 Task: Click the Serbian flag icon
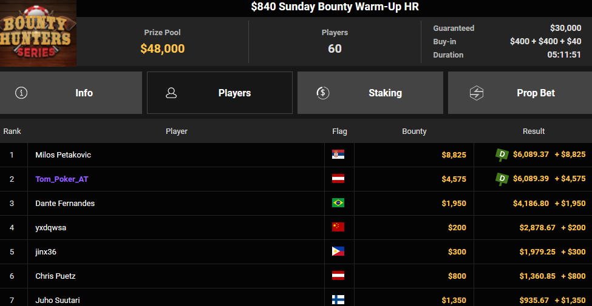(x=338, y=155)
